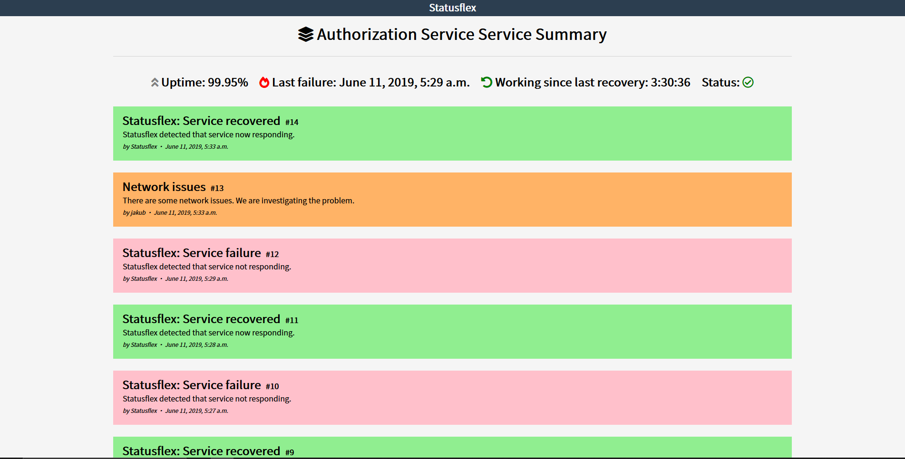The width and height of the screenshot is (905, 459).
Task: Click the stacked layers icon beside Authorization Service
Action: tap(306, 34)
